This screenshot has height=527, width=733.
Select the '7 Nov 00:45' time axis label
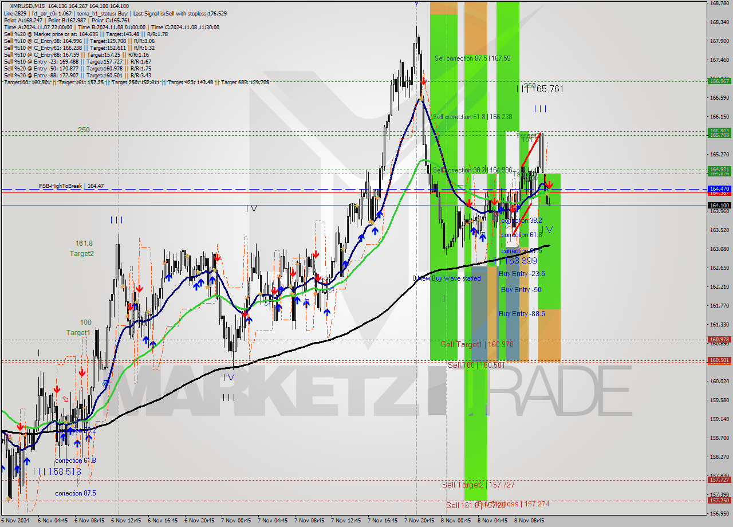pos(237,521)
